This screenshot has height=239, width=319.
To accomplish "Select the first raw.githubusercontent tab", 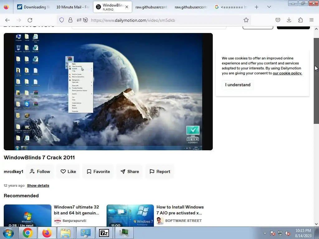I will [151, 7].
